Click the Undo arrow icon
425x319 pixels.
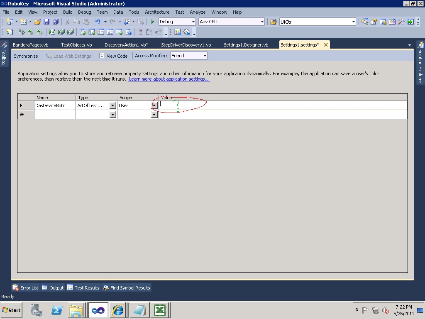[98, 22]
